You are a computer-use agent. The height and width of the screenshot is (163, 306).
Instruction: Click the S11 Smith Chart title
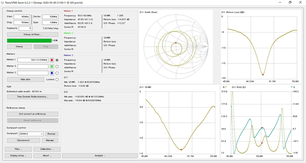[148, 12]
